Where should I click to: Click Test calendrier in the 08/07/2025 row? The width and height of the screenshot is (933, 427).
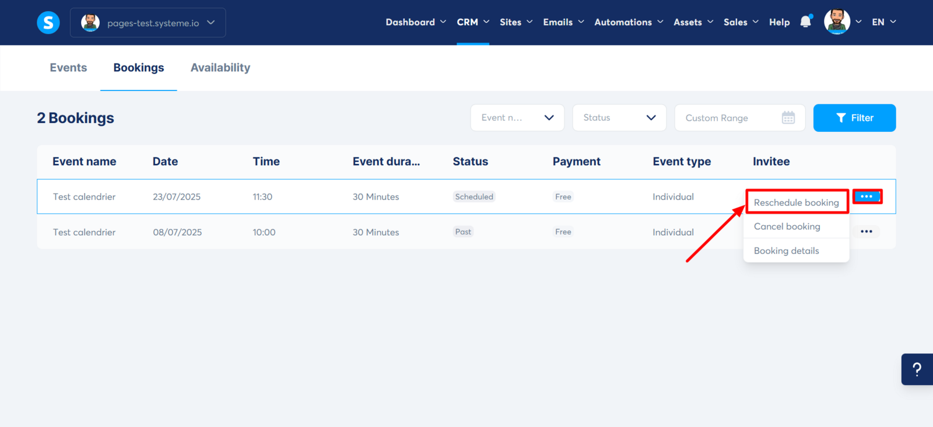[x=84, y=232]
